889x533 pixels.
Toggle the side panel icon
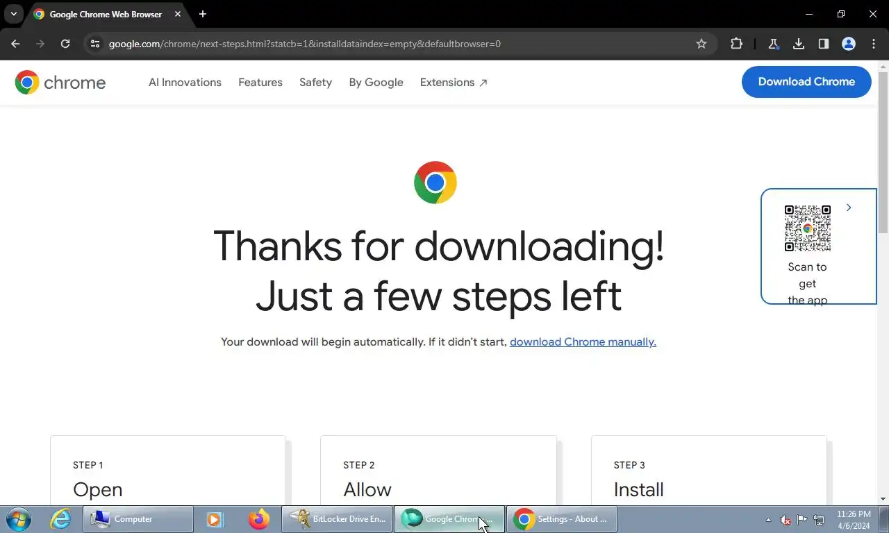point(824,44)
